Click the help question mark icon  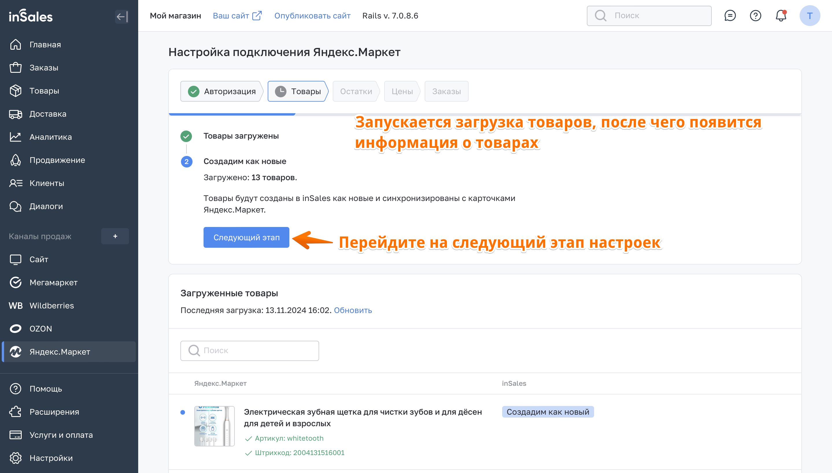pos(755,16)
